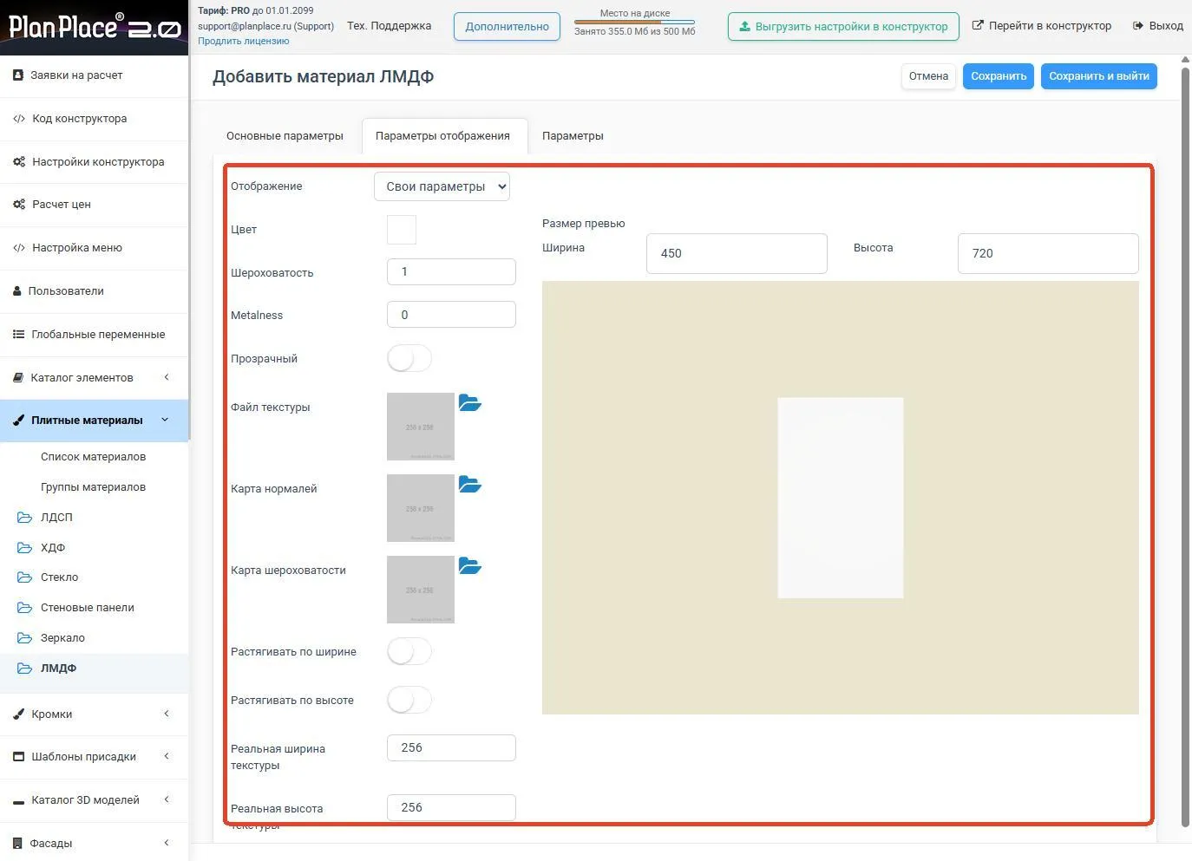Toggle Растягивать по ширине switch
1192x861 pixels.
pyautogui.click(x=409, y=651)
